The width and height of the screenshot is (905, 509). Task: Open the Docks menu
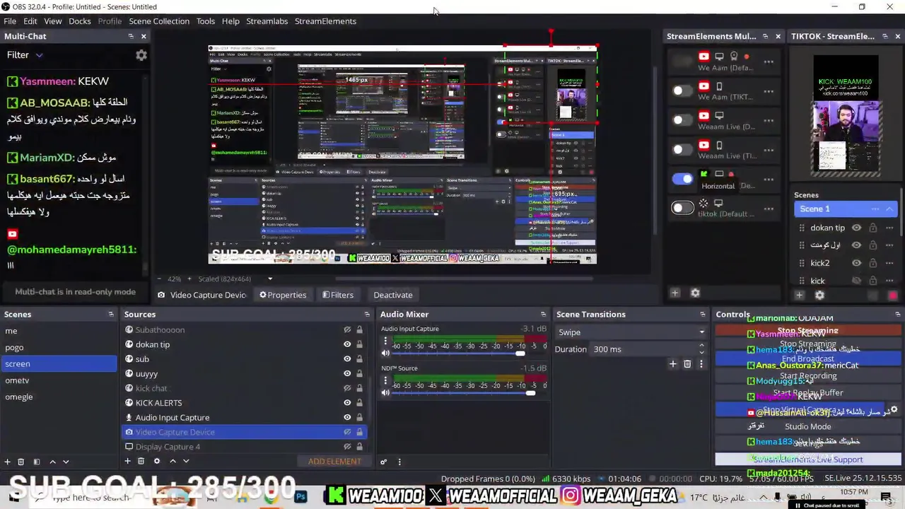tap(79, 21)
